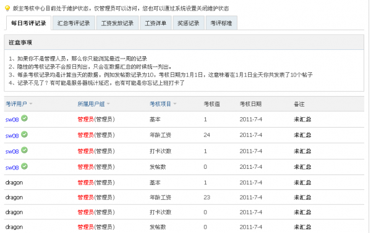371x233 pixels.
Task: Click 管理员 group in sw08 基本 row
Action: (86, 120)
